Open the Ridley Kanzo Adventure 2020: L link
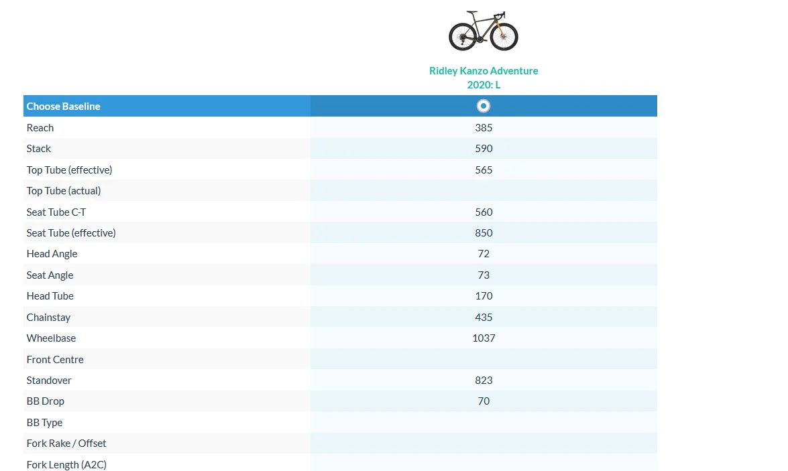This screenshot has width=788, height=471. 484,78
